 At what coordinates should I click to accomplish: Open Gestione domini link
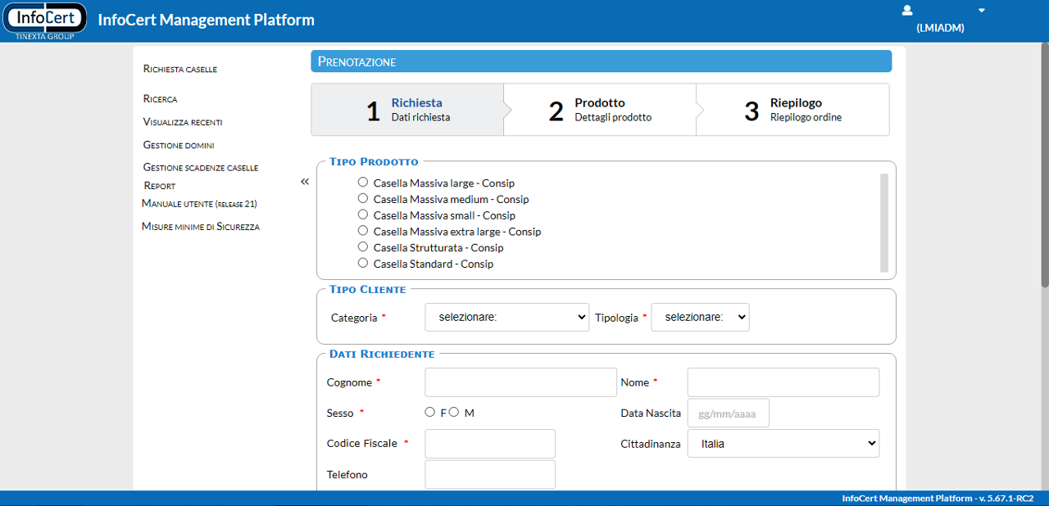coord(179,145)
